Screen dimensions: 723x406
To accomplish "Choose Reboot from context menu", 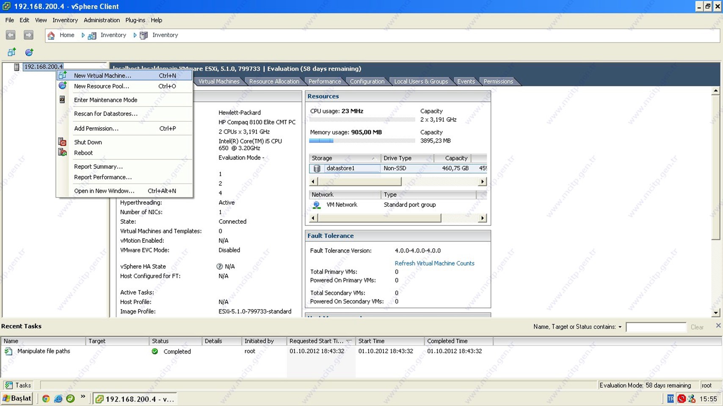I will [x=124, y=153].
